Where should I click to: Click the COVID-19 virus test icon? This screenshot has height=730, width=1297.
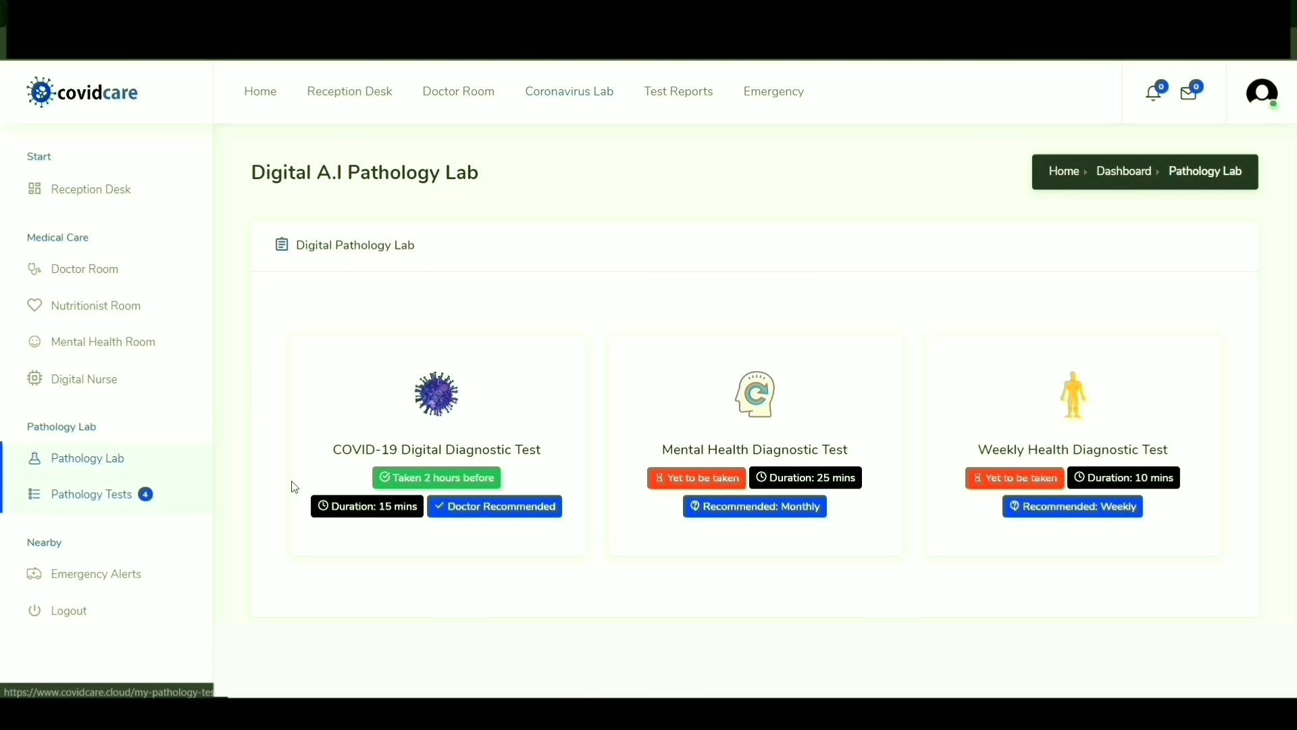point(436,394)
